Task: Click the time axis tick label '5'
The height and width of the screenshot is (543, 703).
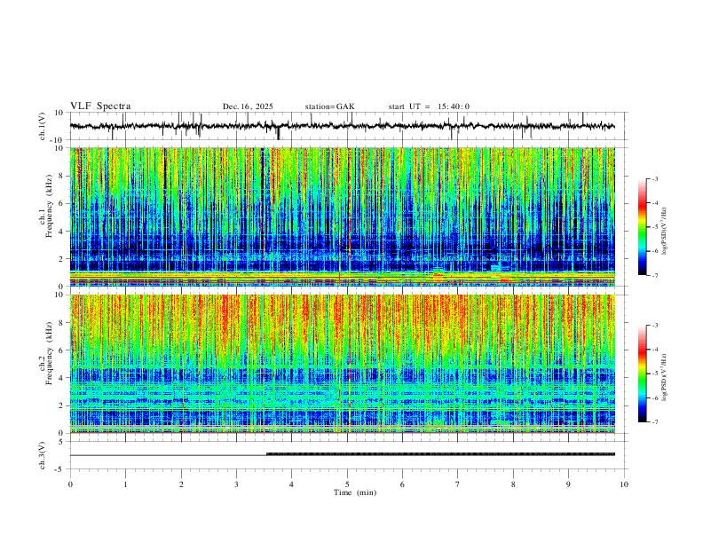Action: 347,484
